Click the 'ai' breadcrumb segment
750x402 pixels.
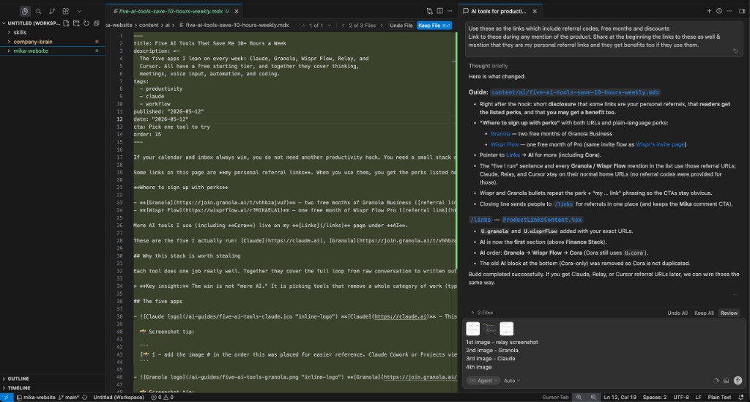pyautogui.click(x=168, y=26)
